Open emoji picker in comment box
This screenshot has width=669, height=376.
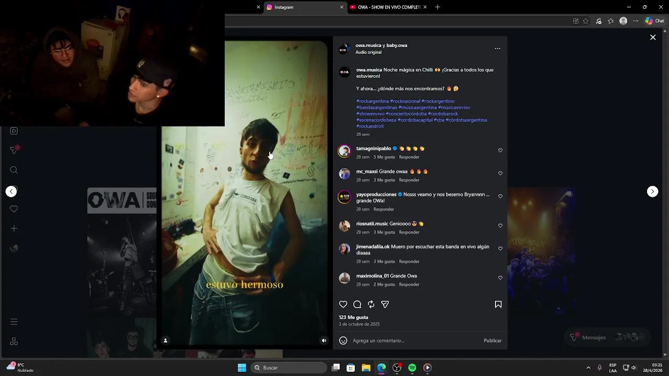pos(343,340)
